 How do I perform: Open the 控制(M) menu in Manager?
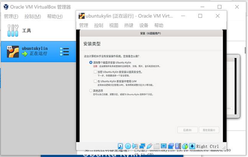click(33, 16)
